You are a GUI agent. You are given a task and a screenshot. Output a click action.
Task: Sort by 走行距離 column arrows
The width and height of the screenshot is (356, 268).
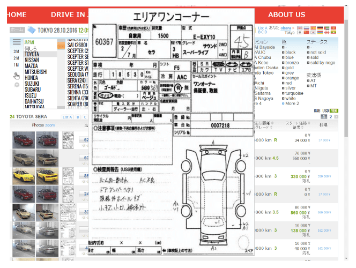[272, 123]
